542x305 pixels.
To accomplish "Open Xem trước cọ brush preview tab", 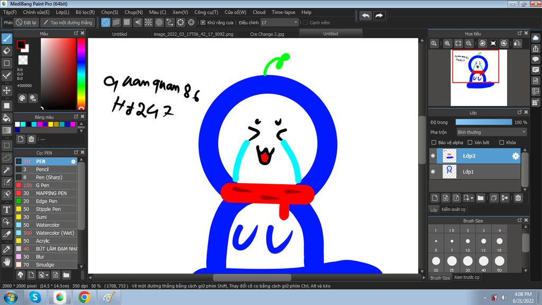I will [x=466, y=277].
